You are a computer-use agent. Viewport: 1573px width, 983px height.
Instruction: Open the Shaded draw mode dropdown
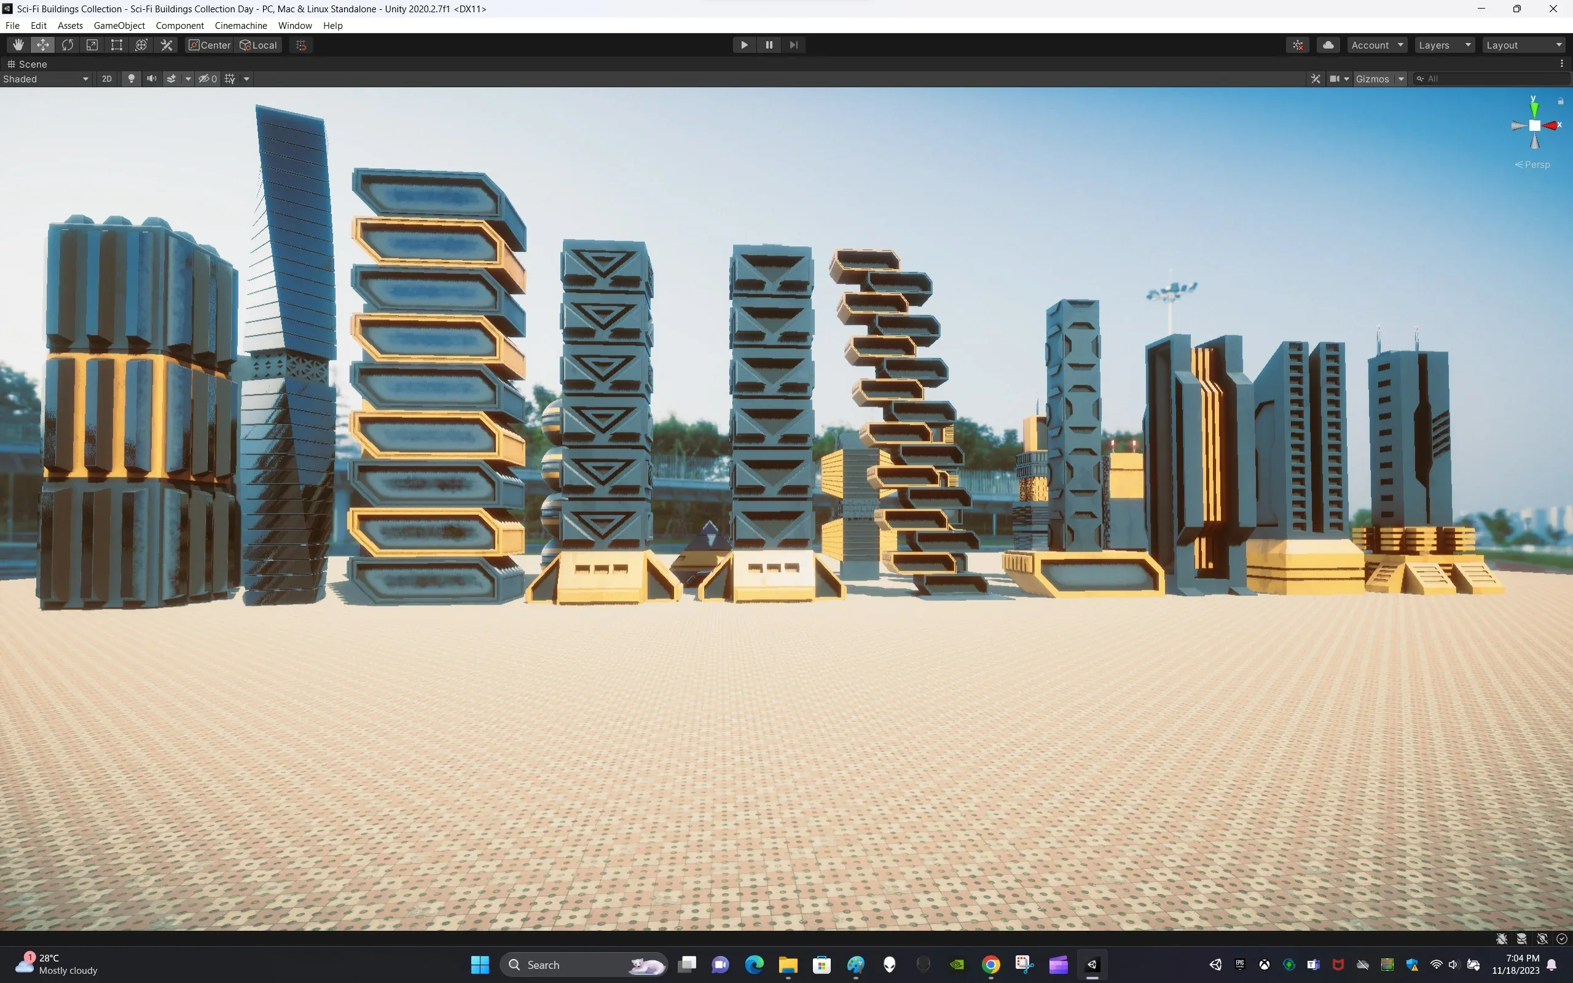point(45,79)
